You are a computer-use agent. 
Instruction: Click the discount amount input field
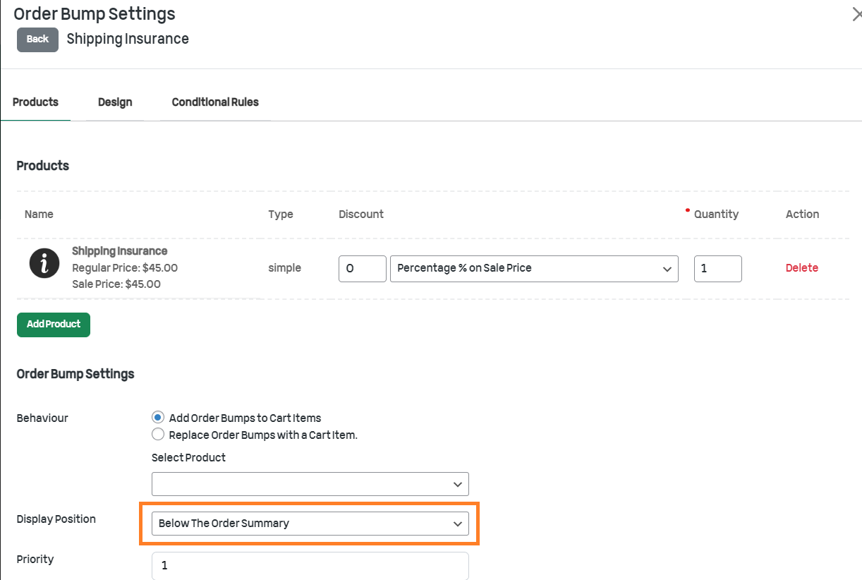362,269
